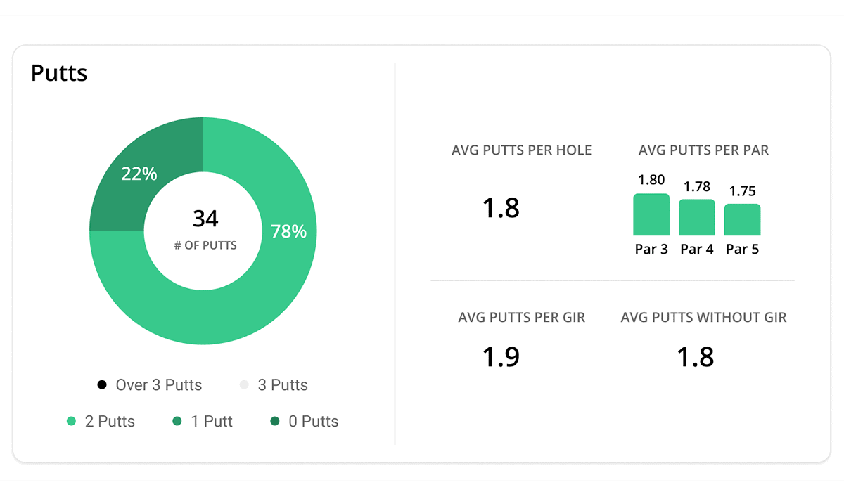Click the 0 Putts legend dot
Screen dimensions: 844x492
click(274, 422)
